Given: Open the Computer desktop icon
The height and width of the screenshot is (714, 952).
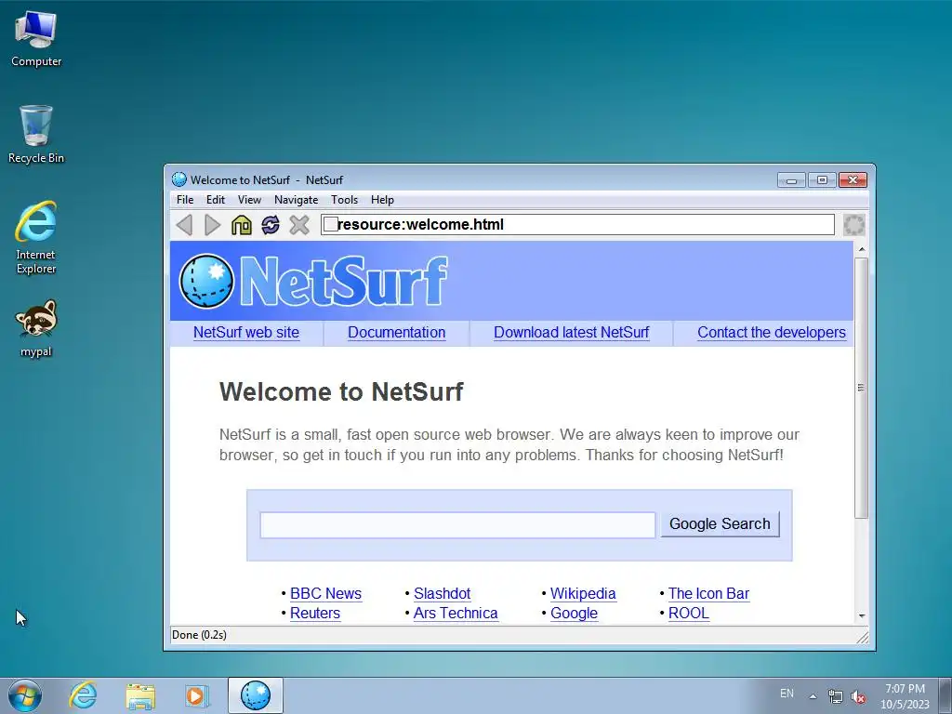Looking at the screenshot, I should pyautogui.click(x=36, y=39).
